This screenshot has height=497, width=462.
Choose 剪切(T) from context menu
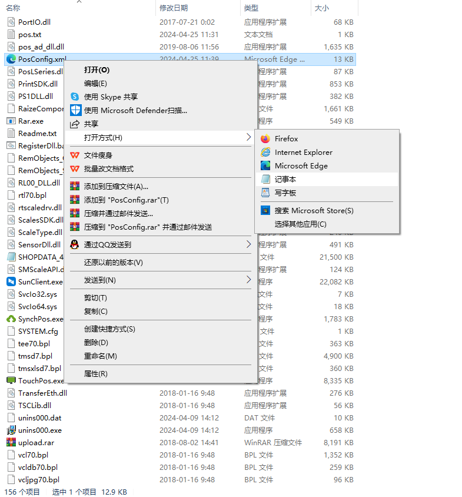pos(95,298)
